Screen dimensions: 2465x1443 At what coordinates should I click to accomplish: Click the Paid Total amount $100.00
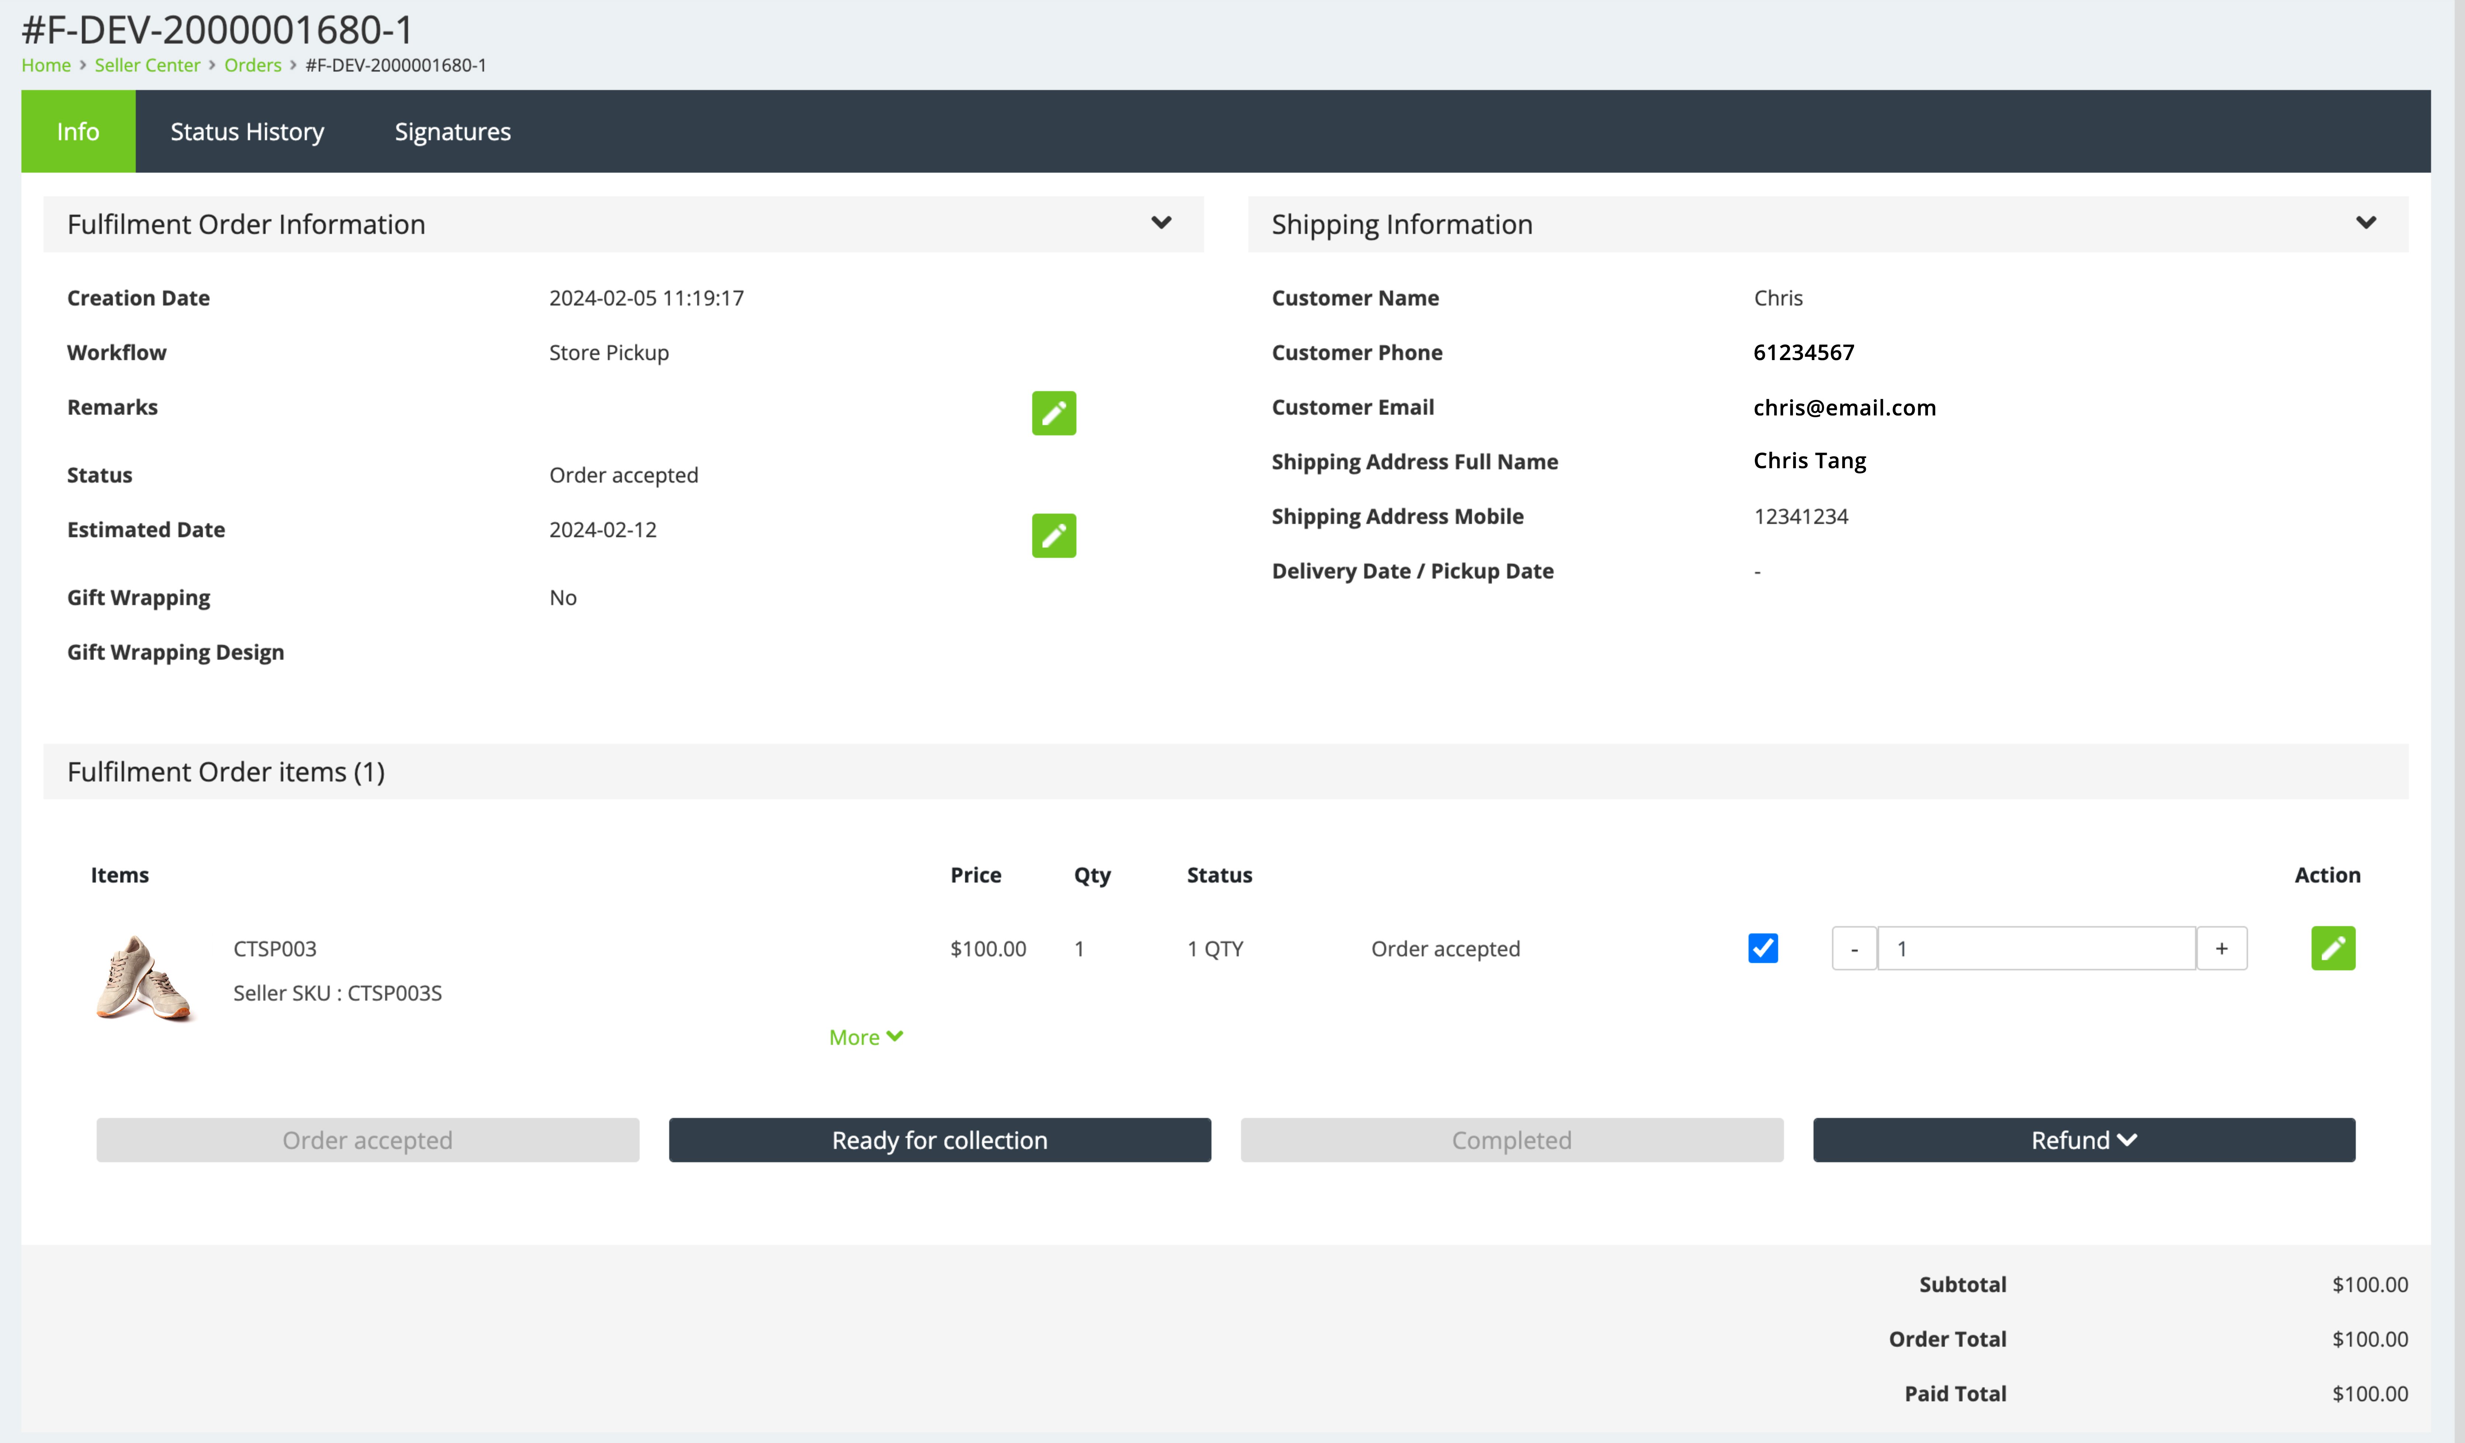click(2370, 1393)
